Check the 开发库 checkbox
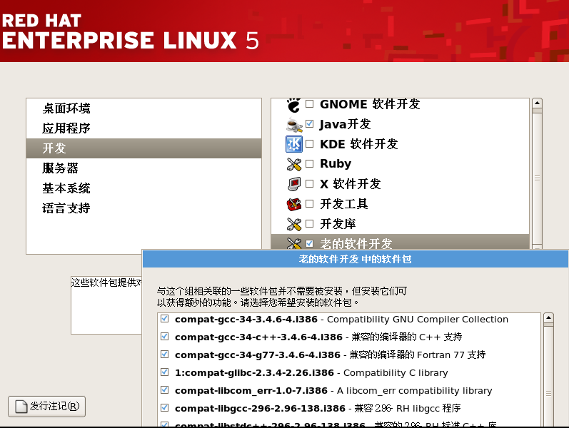The width and height of the screenshot is (569, 428). 310,224
